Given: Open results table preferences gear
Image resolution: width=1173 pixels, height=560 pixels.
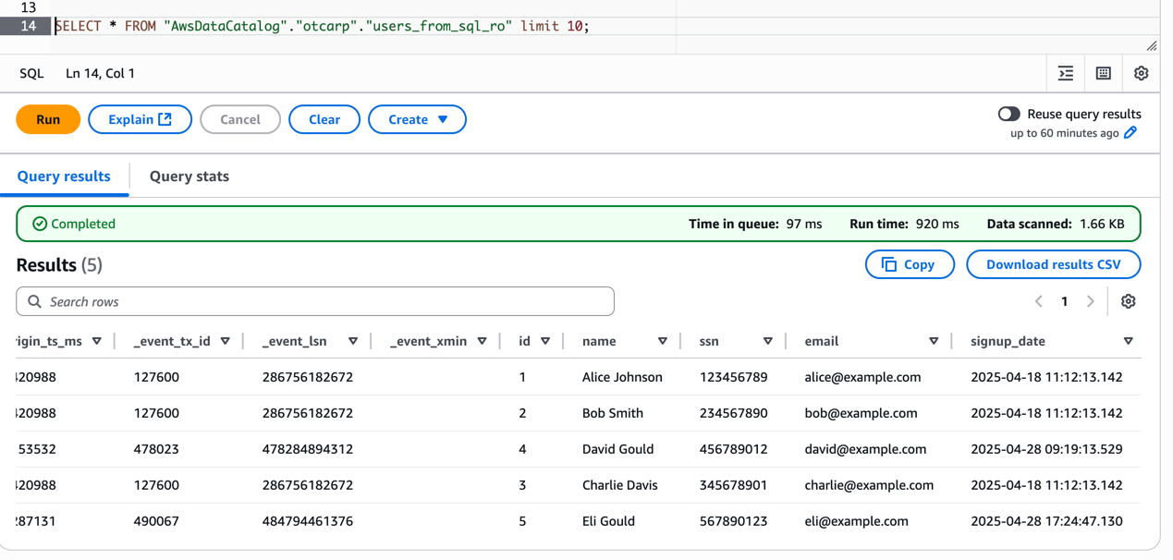Looking at the screenshot, I should [1129, 301].
